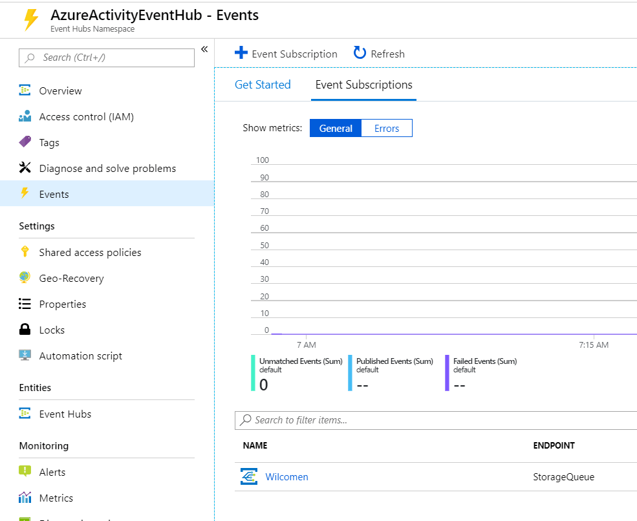Select the Unmatched Events legend entry
Image resolution: width=637 pixels, height=521 pixels.
coord(296,372)
